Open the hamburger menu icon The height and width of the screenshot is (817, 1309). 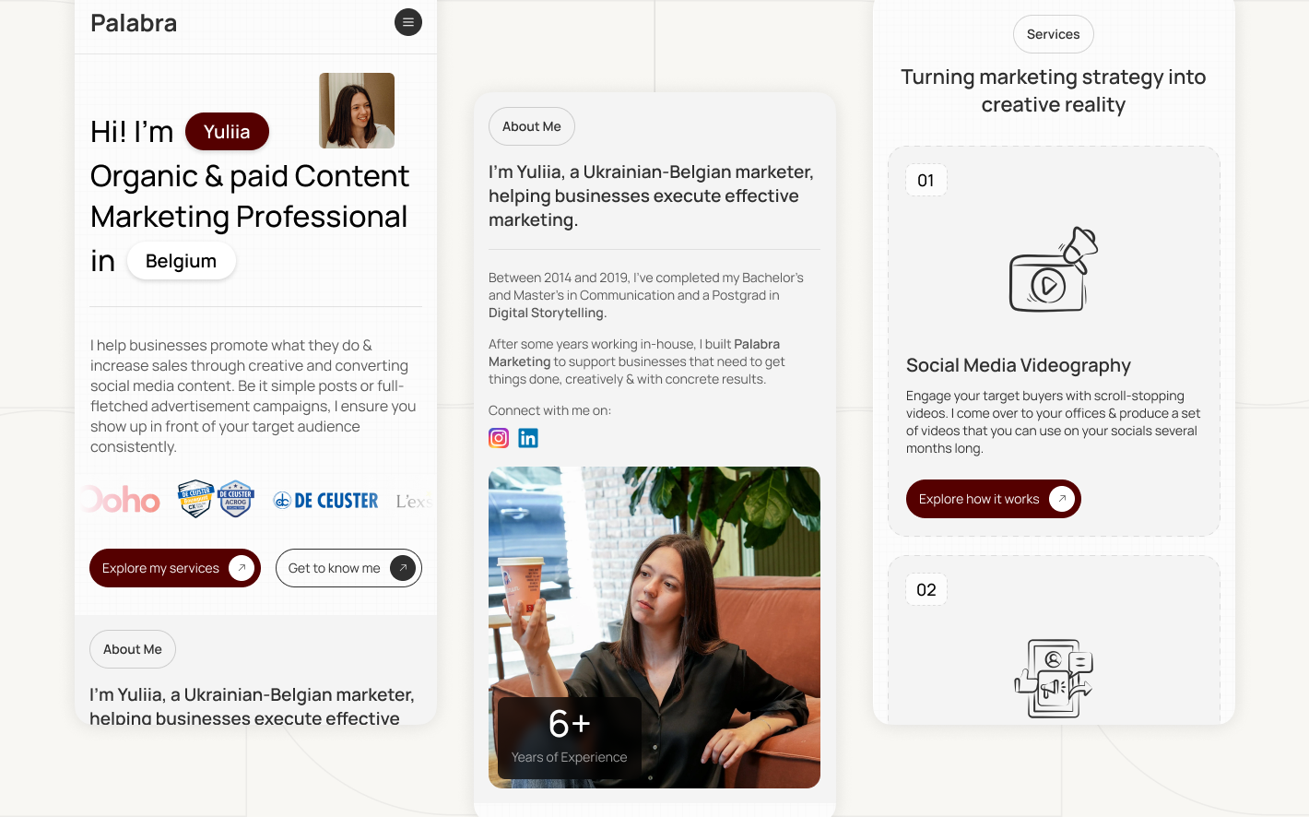click(407, 22)
